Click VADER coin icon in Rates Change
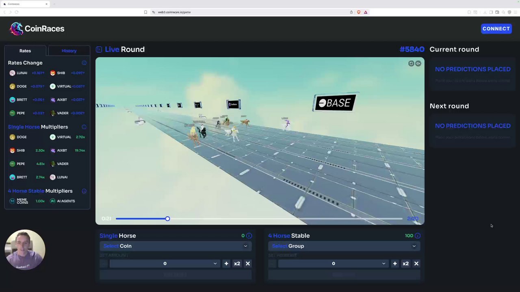Image resolution: width=520 pixels, height=292 pixels. 52,113
